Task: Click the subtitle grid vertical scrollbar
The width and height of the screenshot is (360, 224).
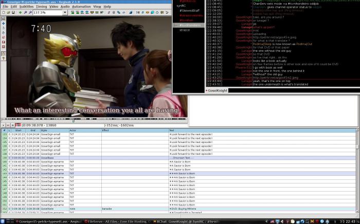Action: [357, 171]
